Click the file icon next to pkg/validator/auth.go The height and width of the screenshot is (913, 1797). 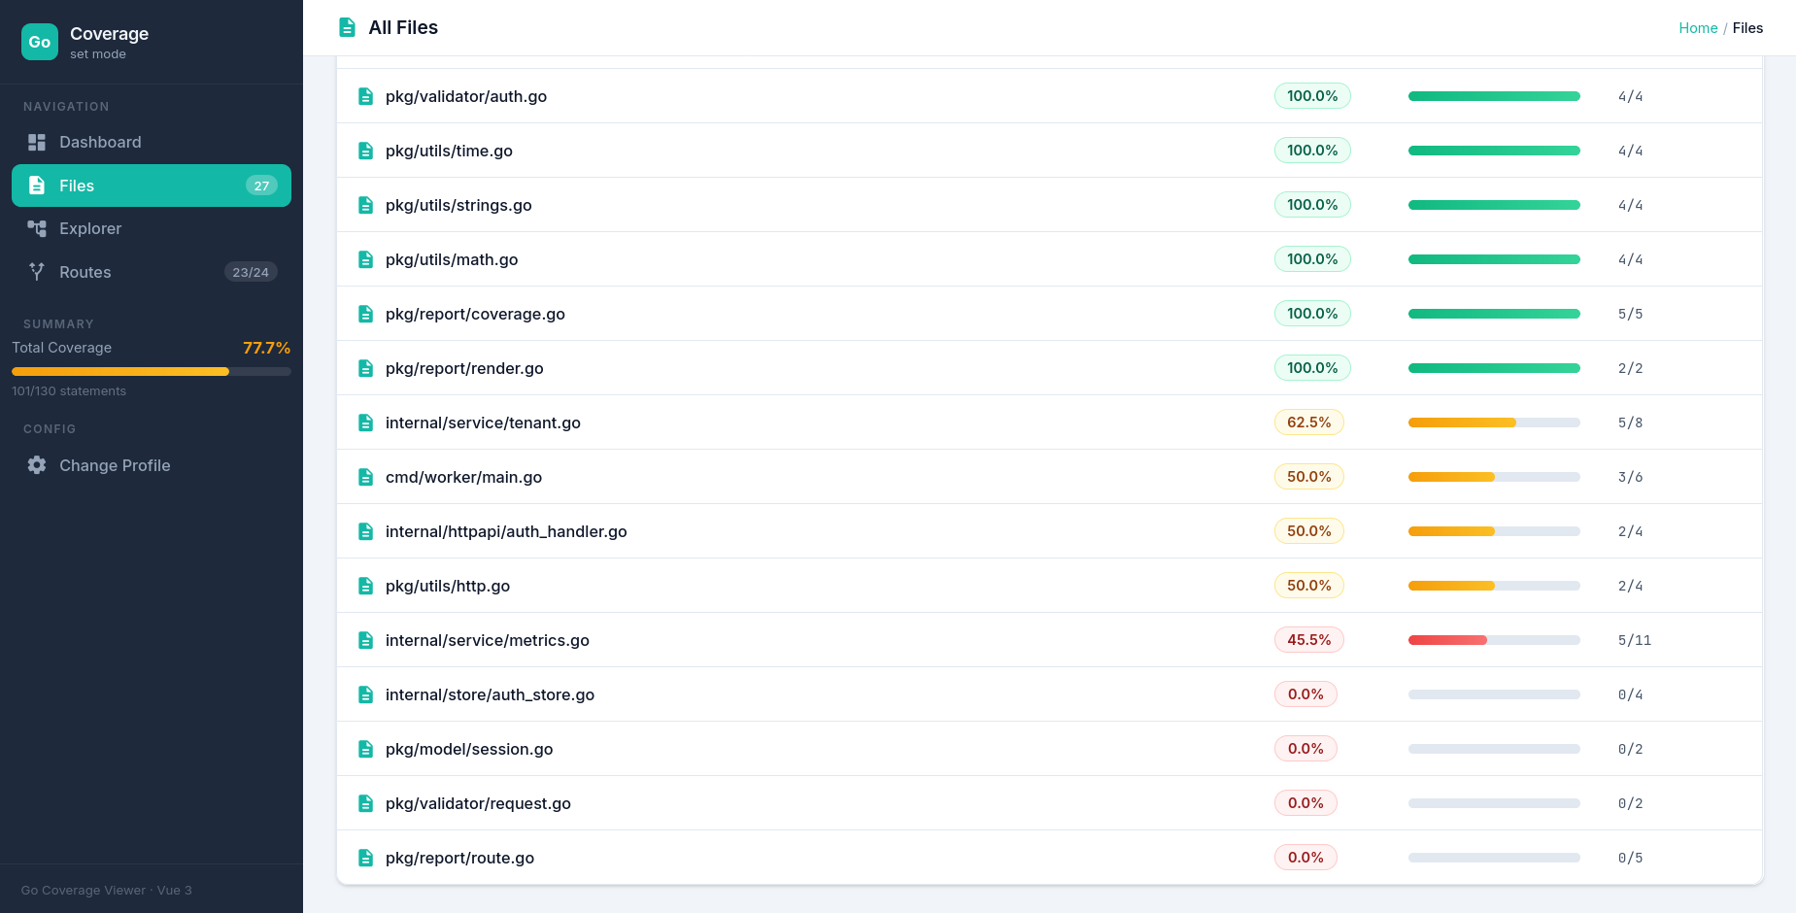[x=366, y=96]
